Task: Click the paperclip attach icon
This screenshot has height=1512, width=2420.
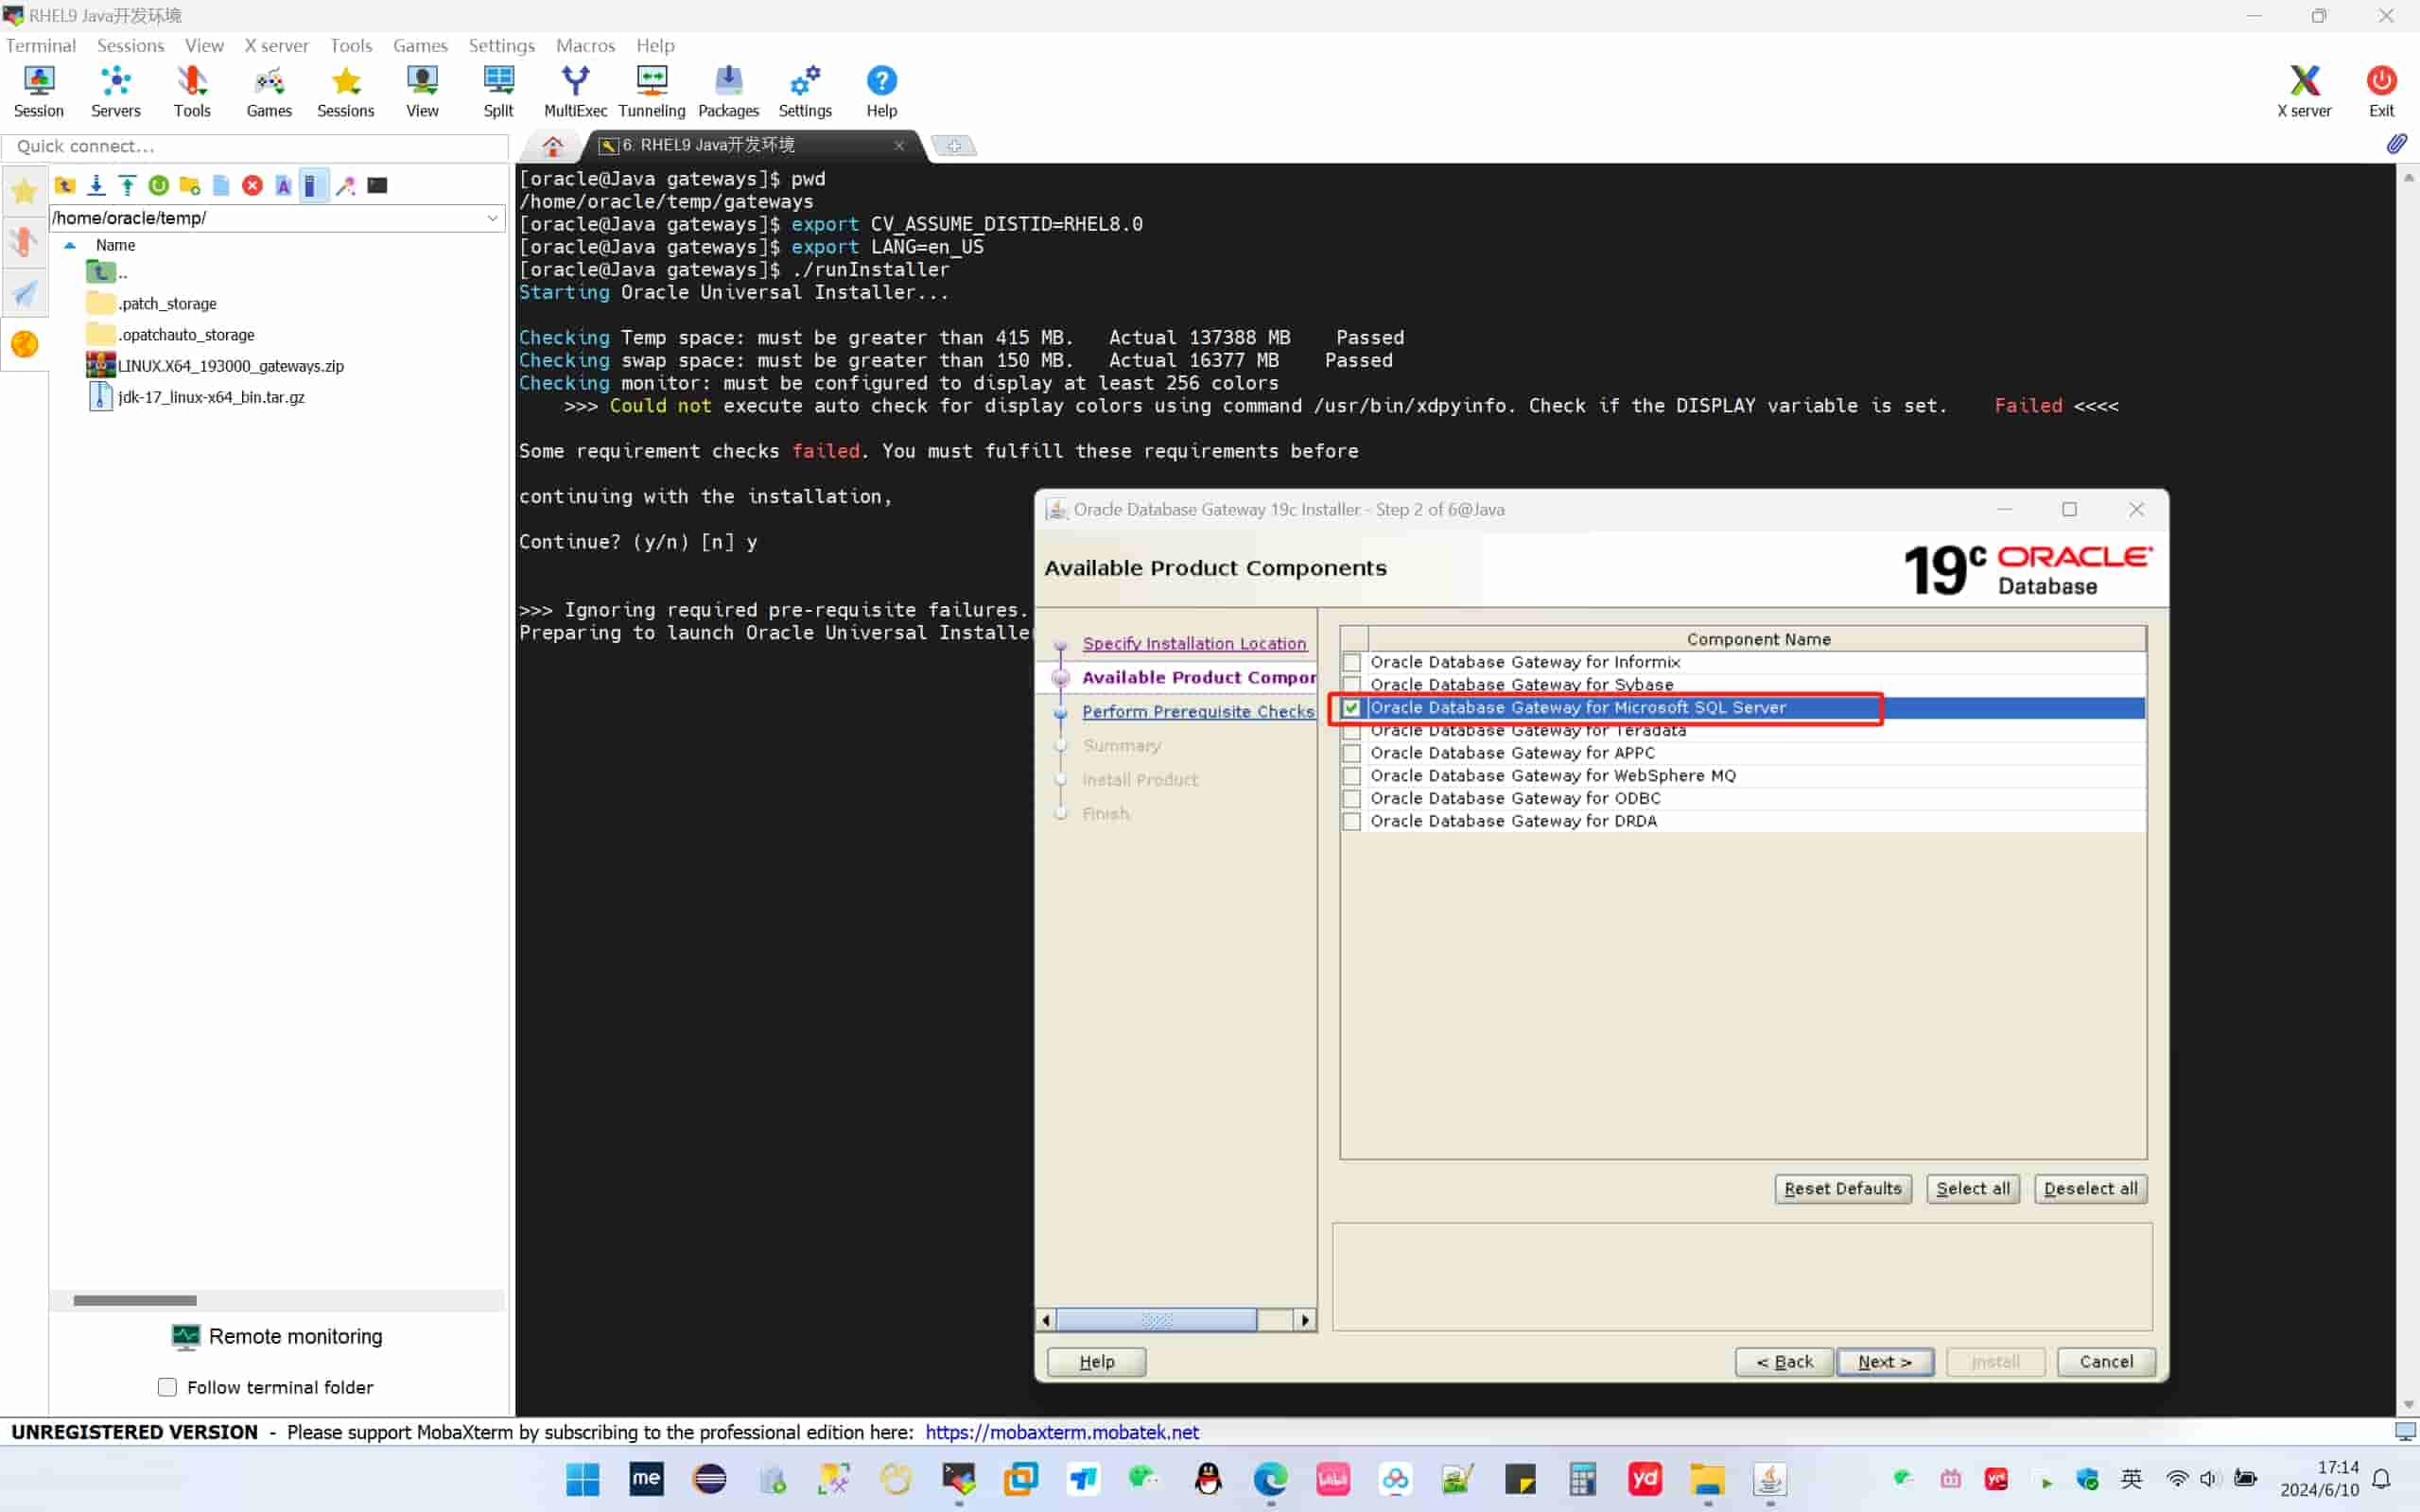Action: click(2396, 144)
